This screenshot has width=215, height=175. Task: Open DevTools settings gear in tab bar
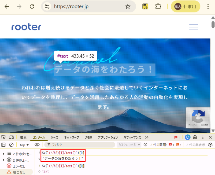point(195,137)
